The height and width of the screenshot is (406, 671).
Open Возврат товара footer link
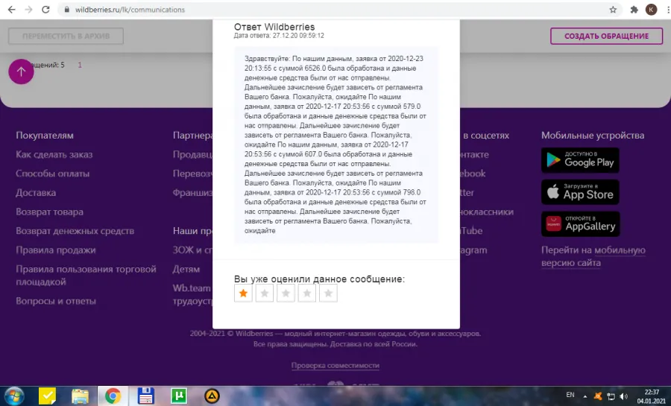click(50, 212)
